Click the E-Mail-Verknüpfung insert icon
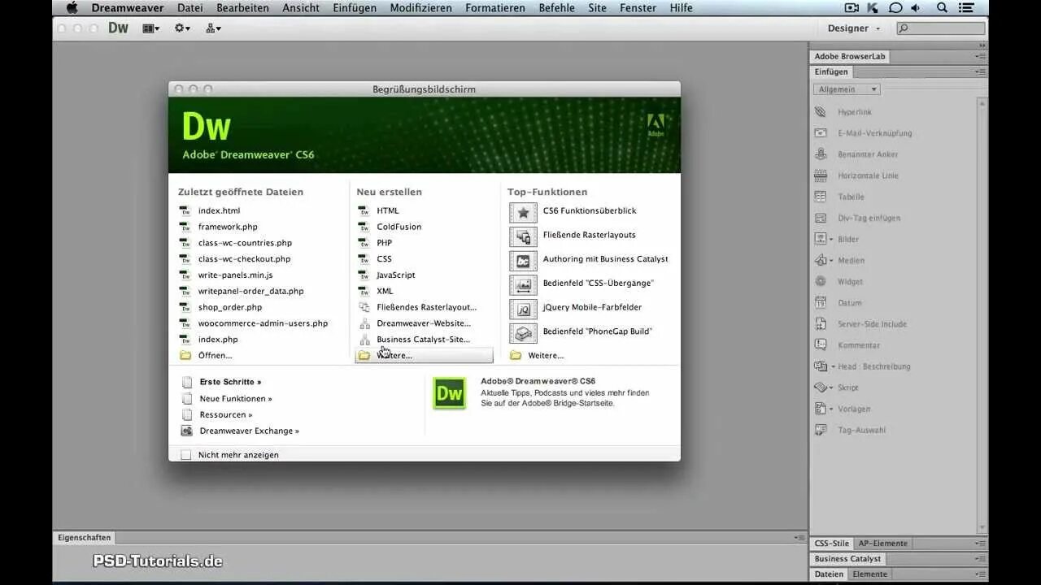 pyautogui.click(x=821, y=133)
